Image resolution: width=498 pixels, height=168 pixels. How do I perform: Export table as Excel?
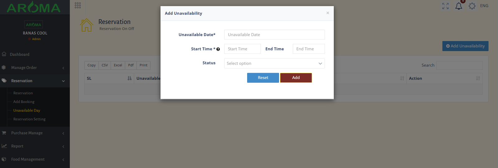click(118, 65)
